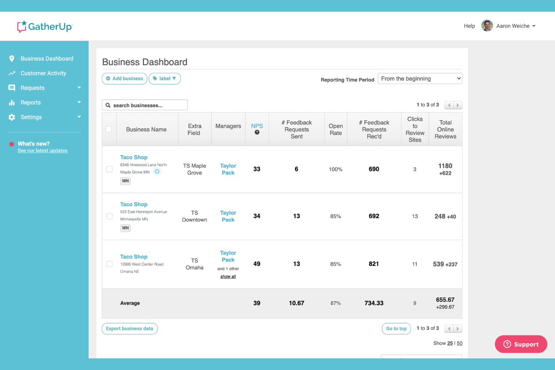The image size is (555, 370).
Task: Click the Business Dashboard map pin icon
Action: coord(12,58)
